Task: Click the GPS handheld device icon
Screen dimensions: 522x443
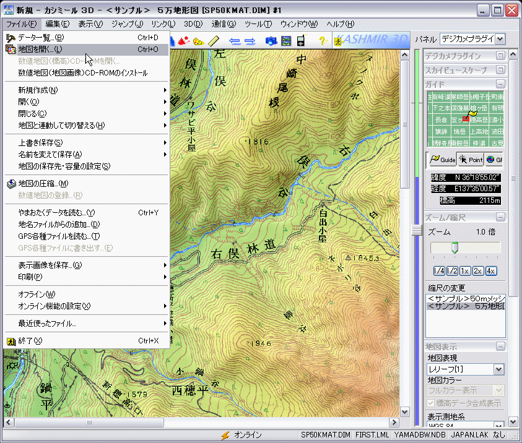Action: (x=301, y=40)
